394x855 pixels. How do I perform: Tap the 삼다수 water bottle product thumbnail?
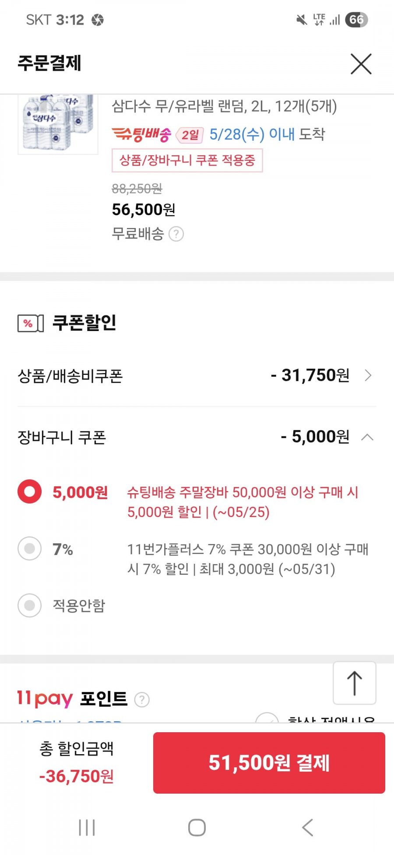(58, 124)
